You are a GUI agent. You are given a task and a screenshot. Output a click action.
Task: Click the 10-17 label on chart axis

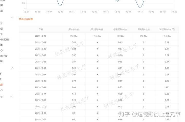140,12
